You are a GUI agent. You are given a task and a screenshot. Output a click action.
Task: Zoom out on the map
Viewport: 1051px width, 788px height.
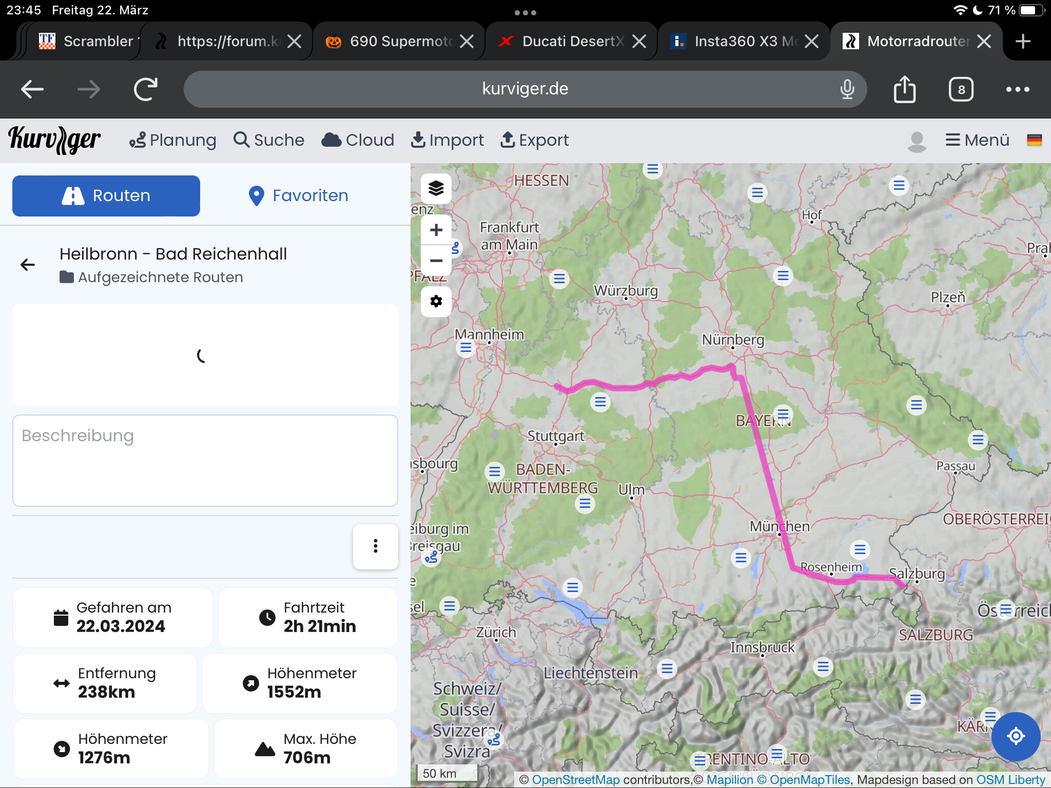(436, 261)
